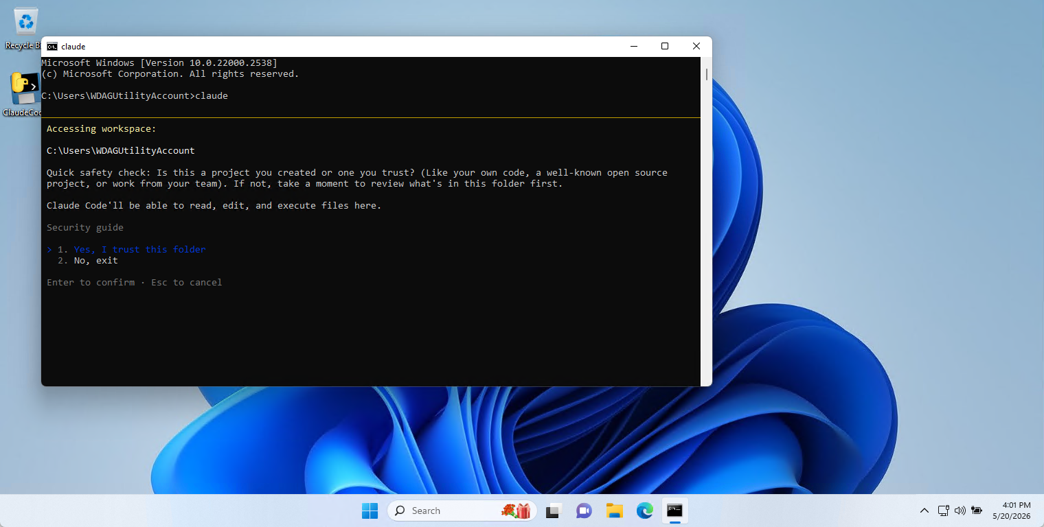Click the cmd icon in the claude title bar

click(x=52, y=47)
